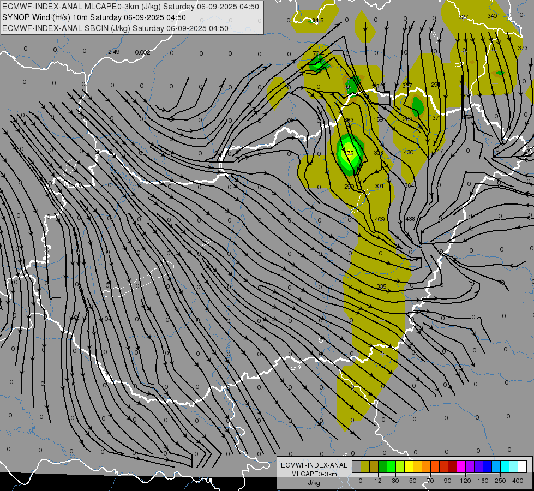The image size is (534, 491).
Task: Select the J/kg unit label in legend
Action: pyautogui.click(x=314, y=483)
